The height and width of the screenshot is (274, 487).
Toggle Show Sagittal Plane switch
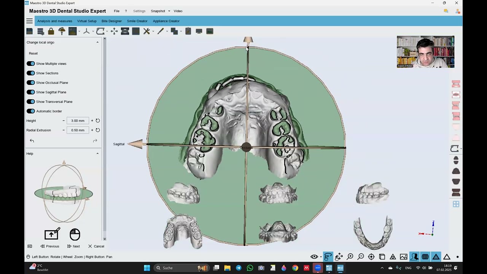coord(31,92)
